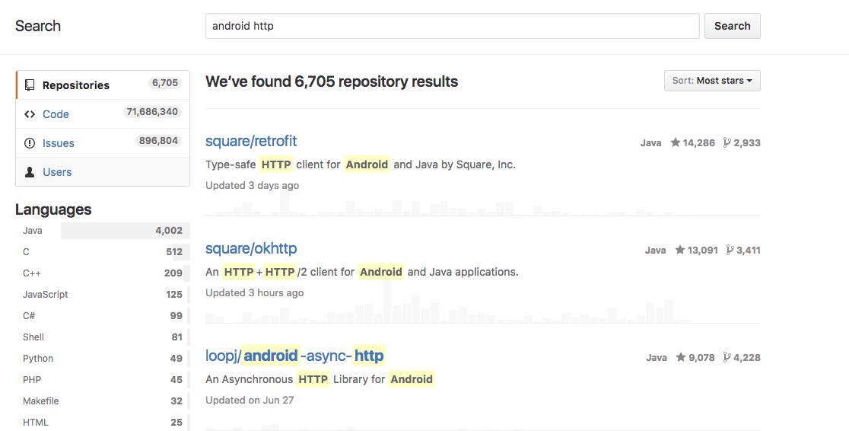
Task: Click the Issues exclamation icon
Action: click(x=30, y=143)
